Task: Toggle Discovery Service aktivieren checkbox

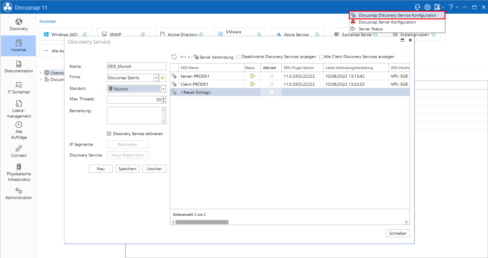Action: pos(109,134)
